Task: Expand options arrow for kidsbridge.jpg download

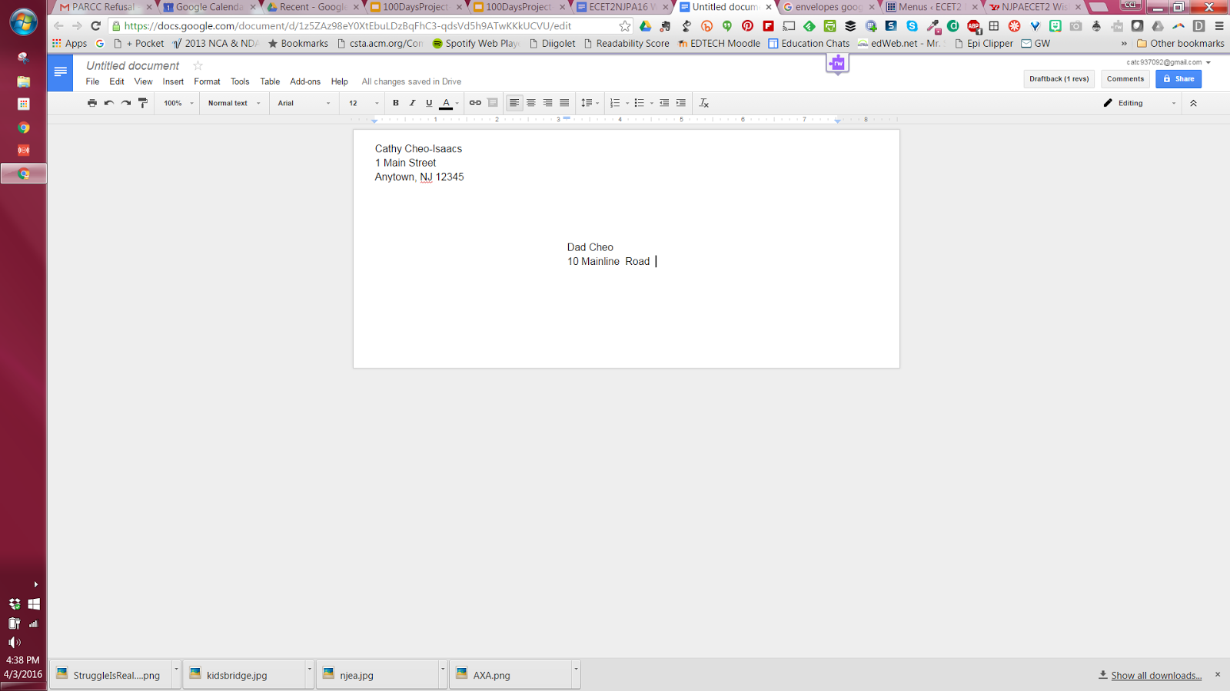Action: pos(309,669)
